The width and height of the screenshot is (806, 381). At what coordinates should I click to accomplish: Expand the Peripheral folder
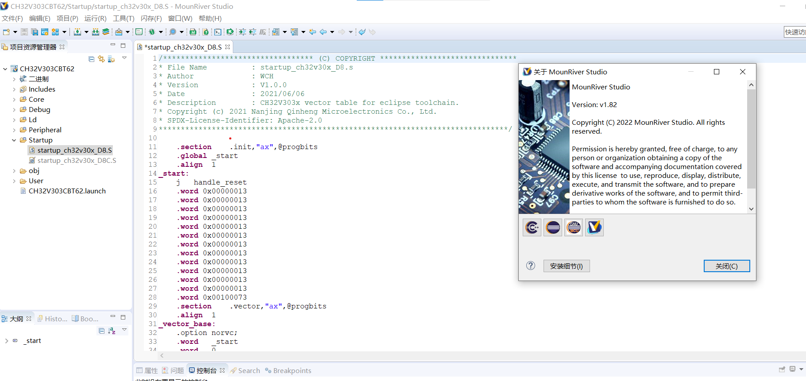pyautogui.click(x=14, y=130)
